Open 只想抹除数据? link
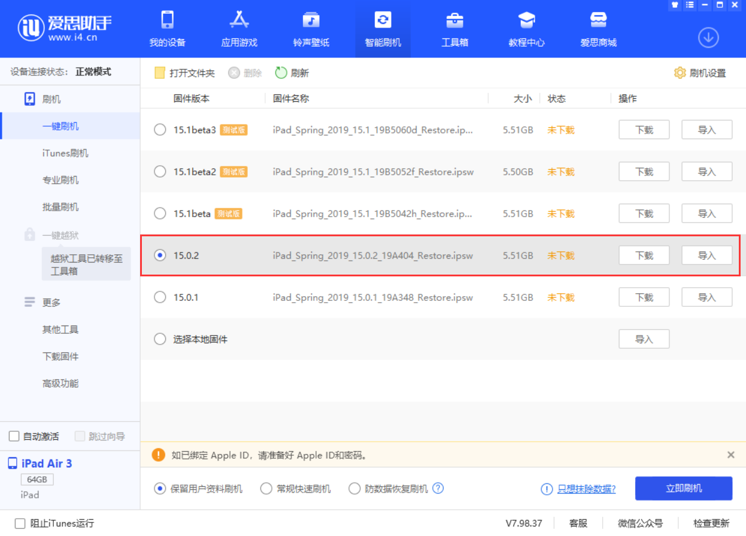 [586, 489]
